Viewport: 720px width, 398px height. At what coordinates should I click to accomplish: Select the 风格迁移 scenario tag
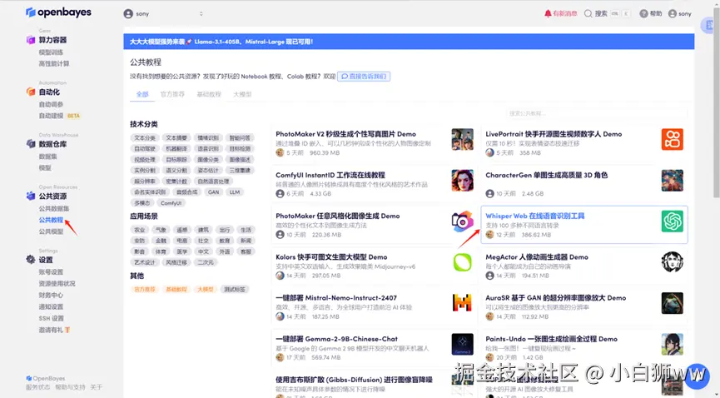pos(176,262)
